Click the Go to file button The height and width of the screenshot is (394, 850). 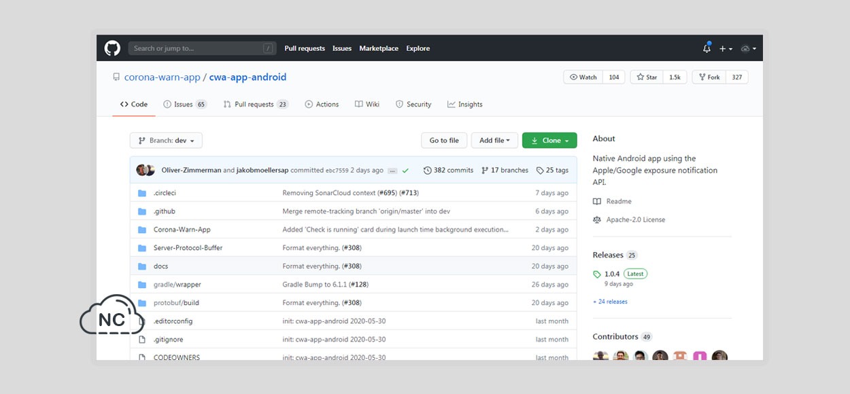coord(444,141)
